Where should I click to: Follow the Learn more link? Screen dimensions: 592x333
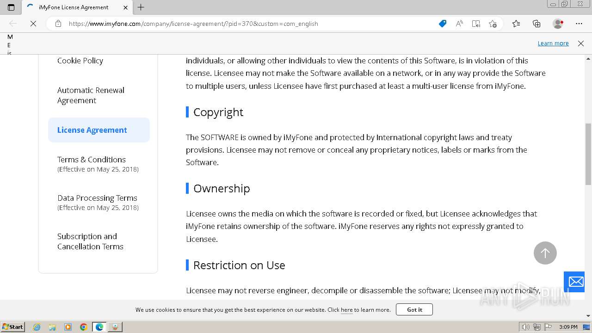(553, 43)
